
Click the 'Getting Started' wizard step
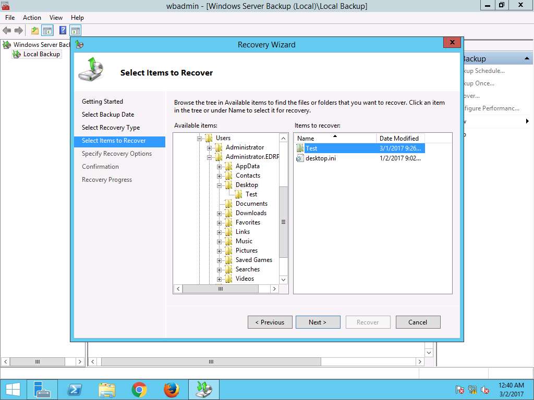[102, 102]
